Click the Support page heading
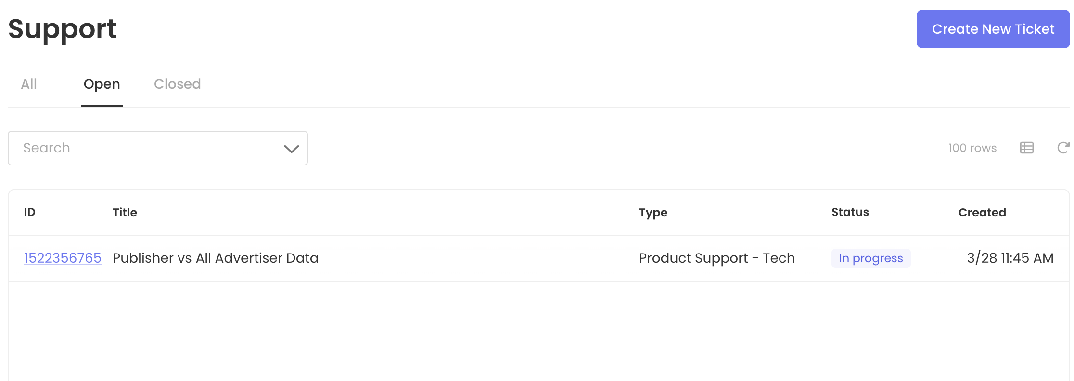The image size is (1074, 381). (x=62, y=29)
